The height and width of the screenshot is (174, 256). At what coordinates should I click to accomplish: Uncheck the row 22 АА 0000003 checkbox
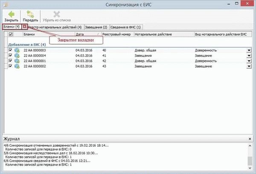coord(10,50)
